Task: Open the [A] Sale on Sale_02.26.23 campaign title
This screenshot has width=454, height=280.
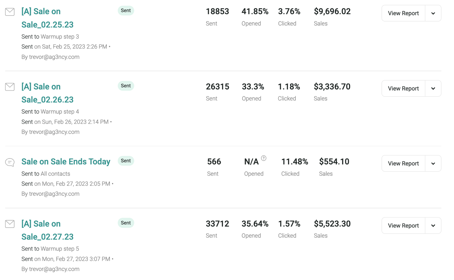Action: click(48, 93)
